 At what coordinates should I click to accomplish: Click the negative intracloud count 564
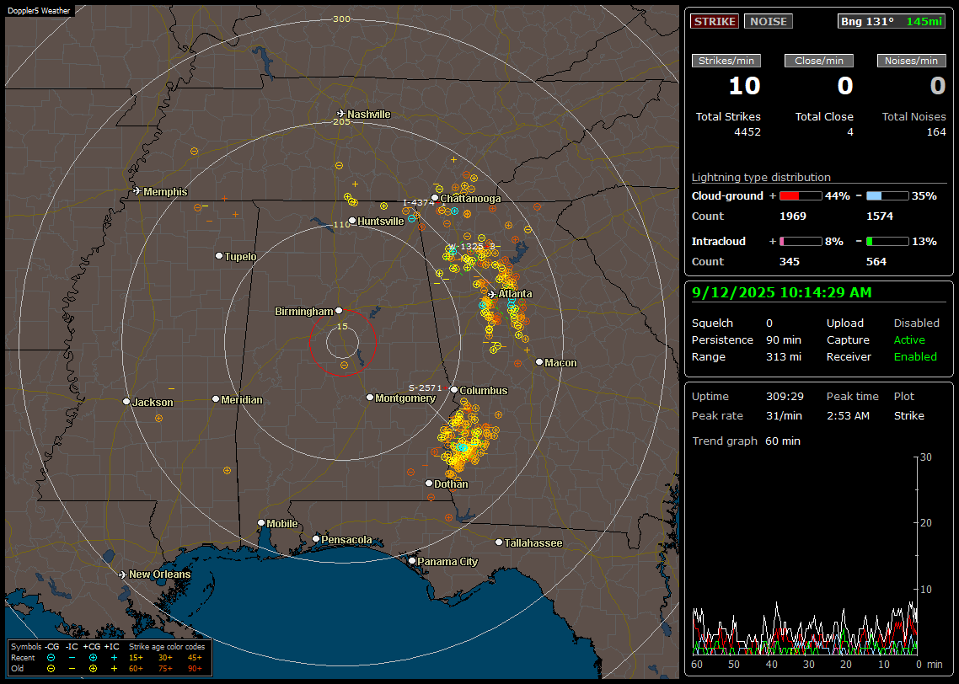tap(876, 262)
